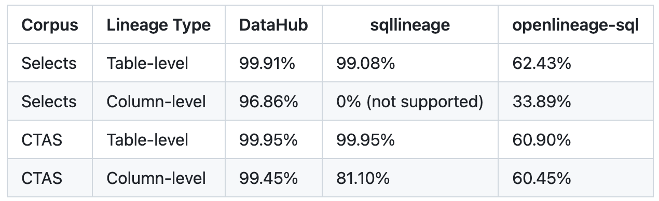Image resolution: width=659 pixels, height=201 pixels.
Task: Click Column-level in the Selects row
Action: pos(156,102)
